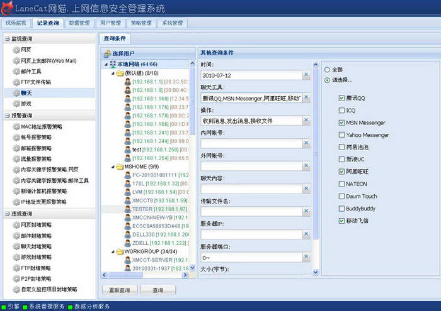Collapse the WORKGROUP tree group
This screenshot has width=441, height=311.
coord(113,252)
